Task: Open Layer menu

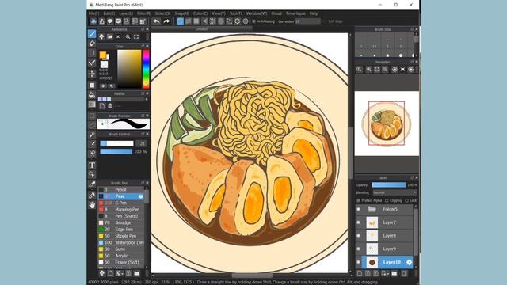Action: pyautogui.click(x=126, y=13)
